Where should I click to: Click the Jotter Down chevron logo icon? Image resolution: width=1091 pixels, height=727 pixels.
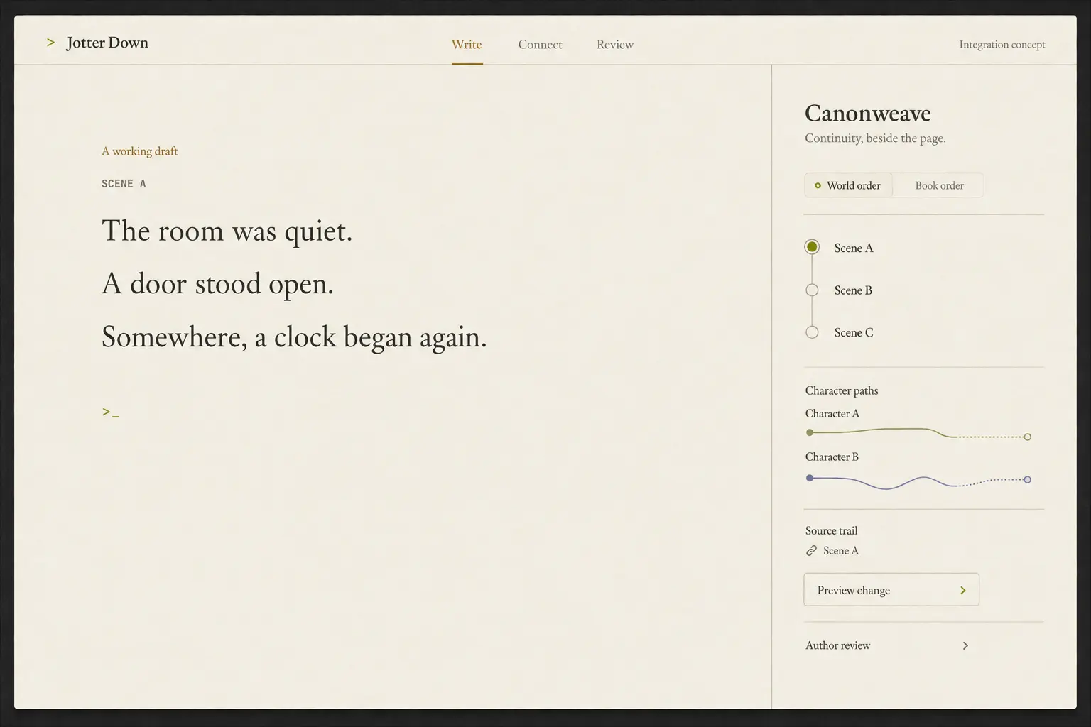[x=50, y=43]
